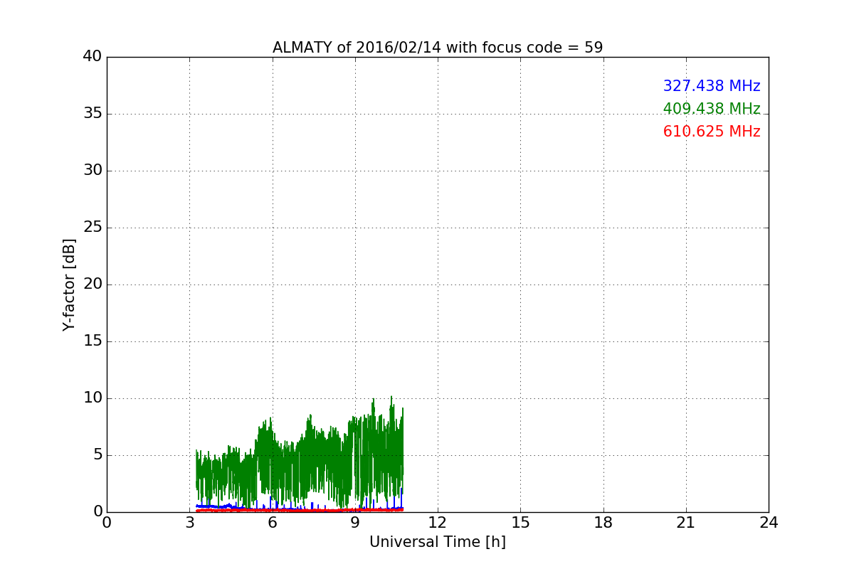
Task: Click the Universal Time [h] axis label
Action: click(x=437, y=542)
